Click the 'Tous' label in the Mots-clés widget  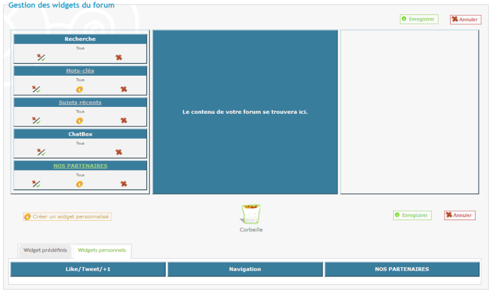(x=80, y=79)
